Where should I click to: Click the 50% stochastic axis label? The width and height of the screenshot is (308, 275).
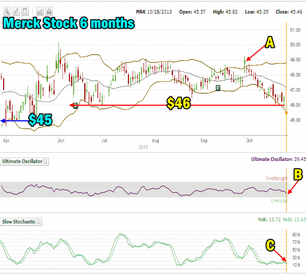click(x=296, y=250)
